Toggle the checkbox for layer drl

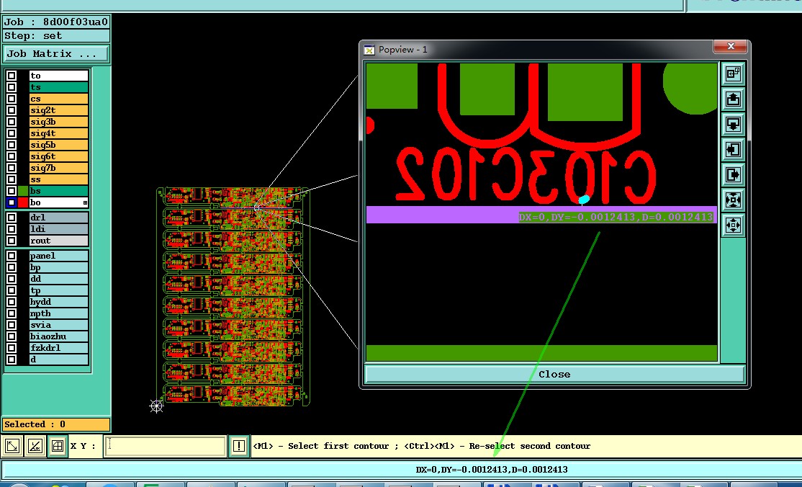point(12,218)
